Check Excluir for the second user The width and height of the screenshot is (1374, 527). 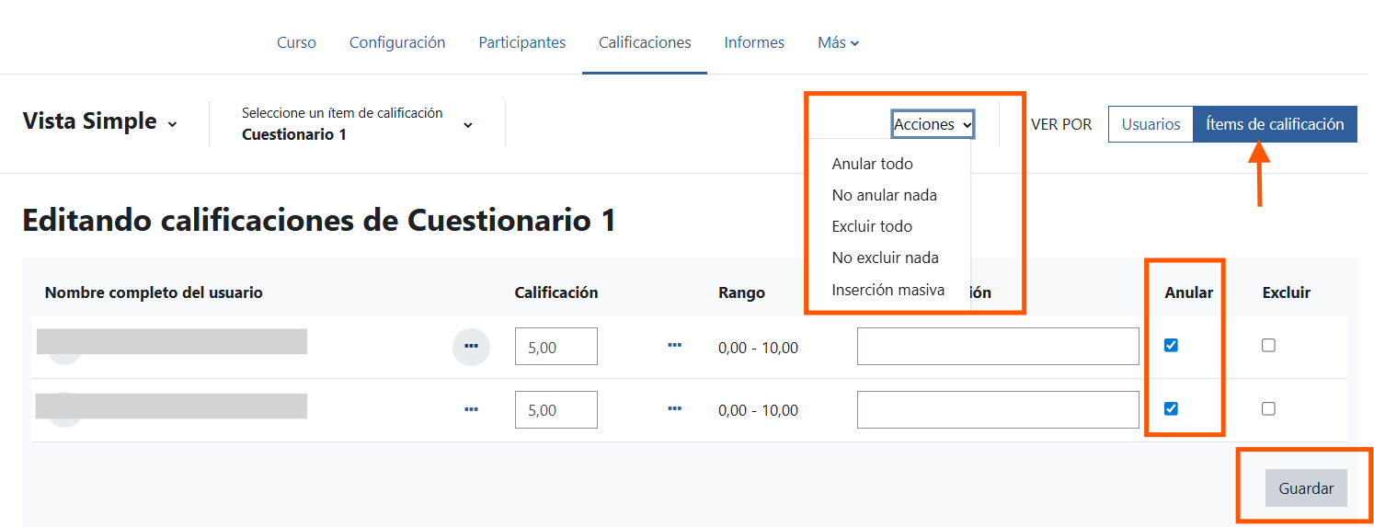click(x=1268, y=409)
